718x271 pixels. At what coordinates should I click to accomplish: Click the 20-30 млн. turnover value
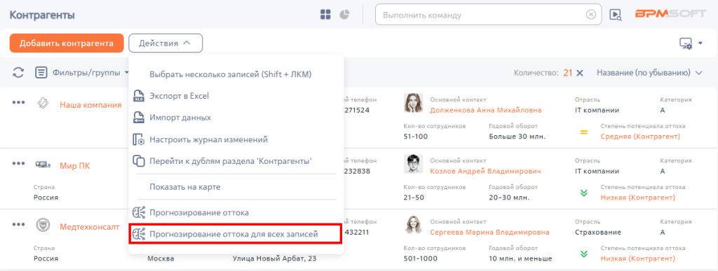pos(509,197)
